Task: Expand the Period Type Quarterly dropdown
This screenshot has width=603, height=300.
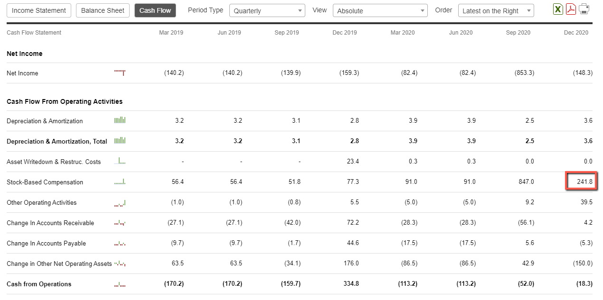Action: point(267,11)
